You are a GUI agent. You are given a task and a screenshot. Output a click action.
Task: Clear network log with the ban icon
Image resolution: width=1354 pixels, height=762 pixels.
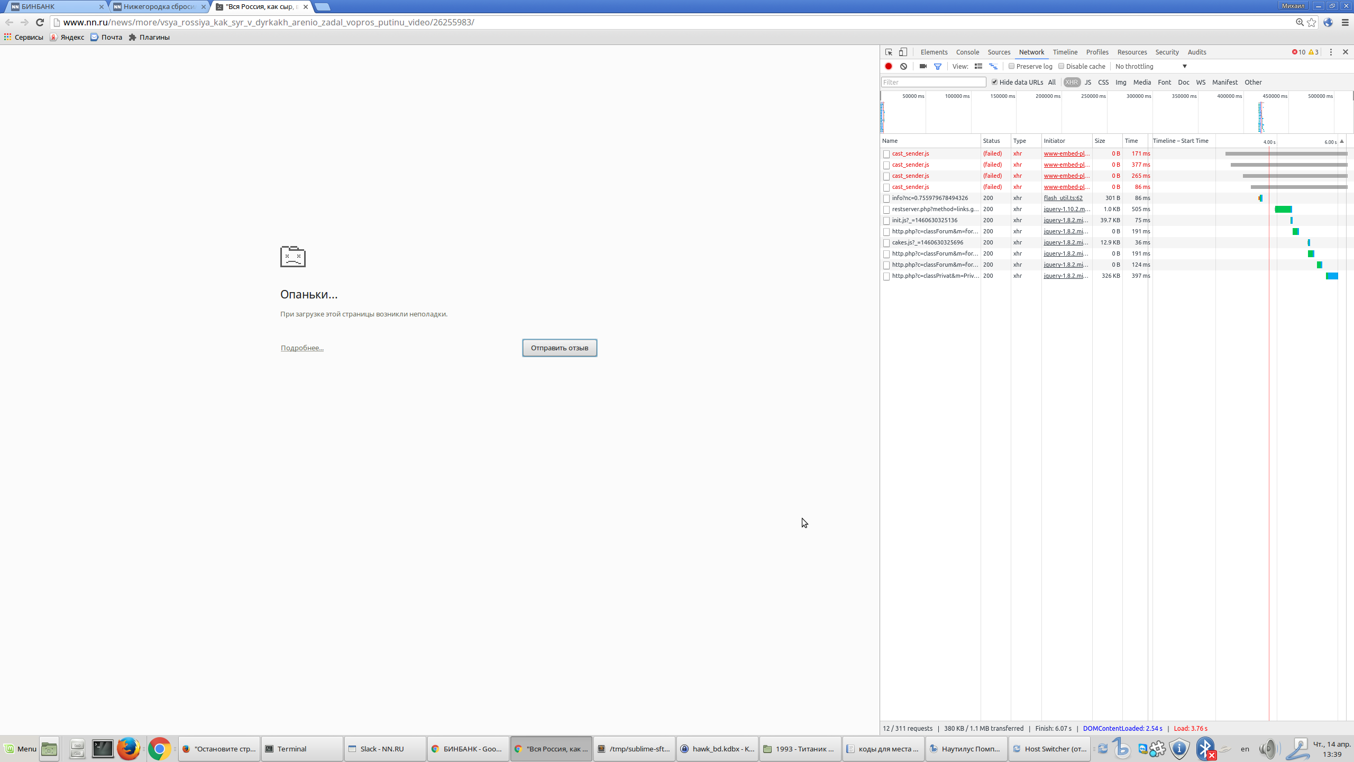(904, 66)
